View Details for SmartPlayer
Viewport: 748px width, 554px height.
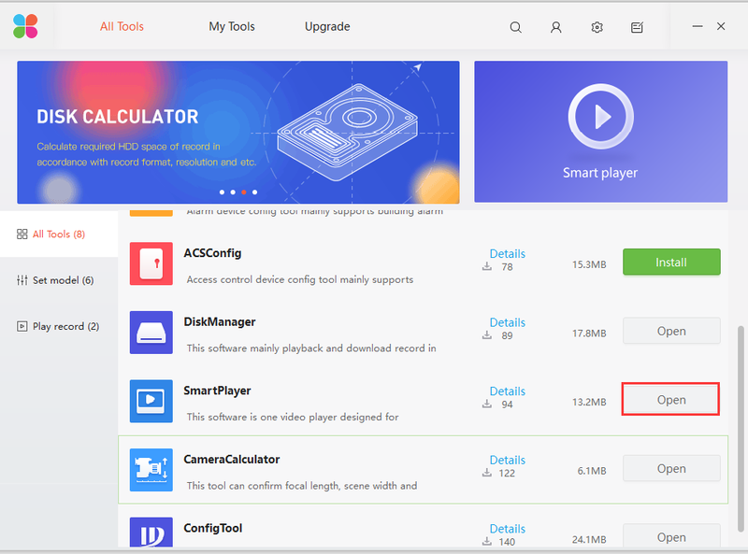[x=507, y=391]
